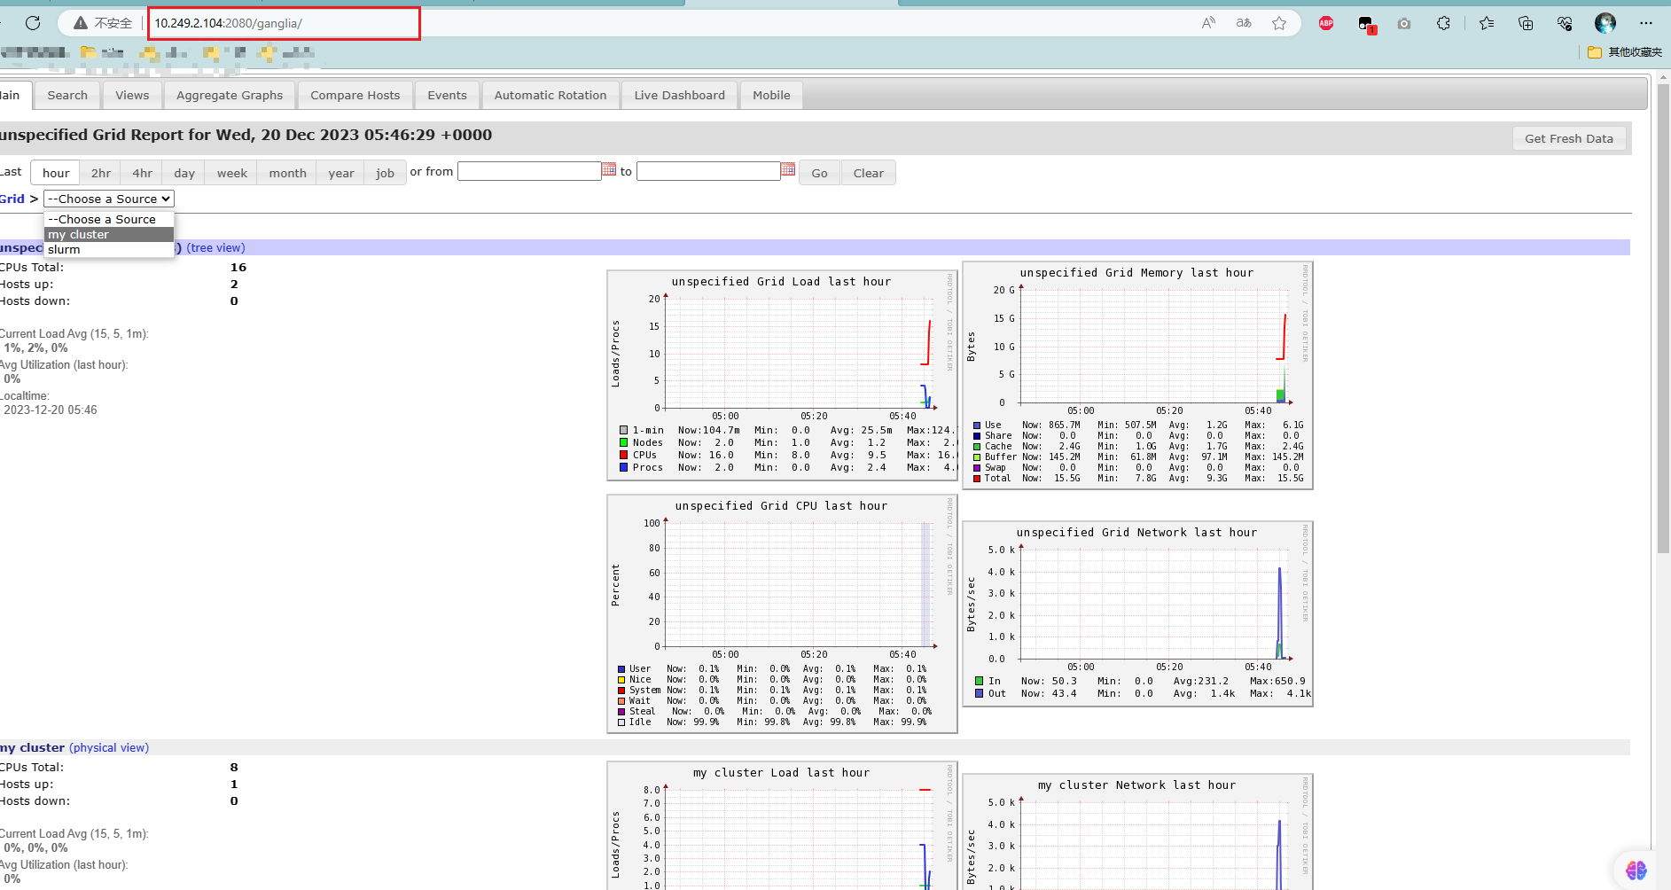The image size is (1671, 890).
Task: Focus the from date input field
Action: (529, 171)
